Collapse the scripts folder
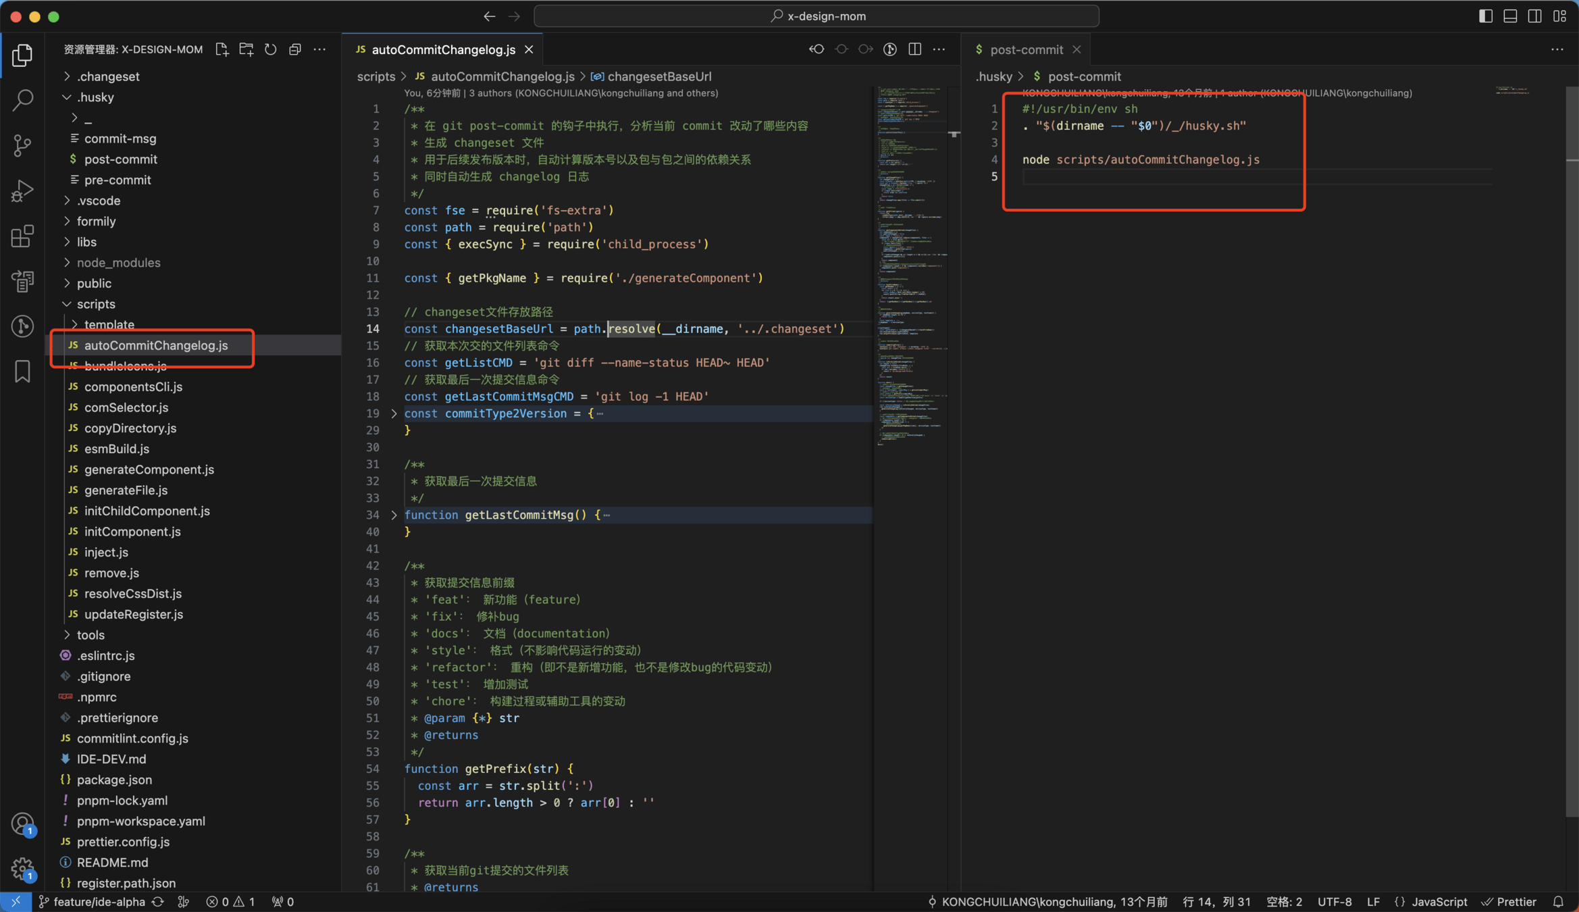This screenshot has height=912, width=1579. [x=96, y=304]
